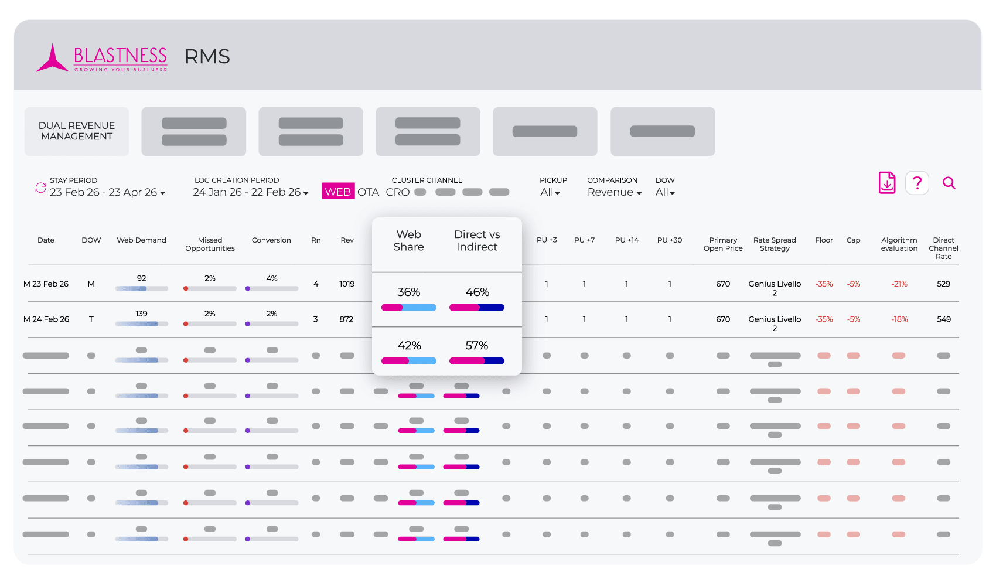Expand the Pickup All dropdown

550,192
